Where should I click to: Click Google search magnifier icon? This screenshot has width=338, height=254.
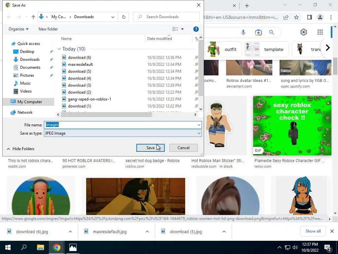point(271,32)
